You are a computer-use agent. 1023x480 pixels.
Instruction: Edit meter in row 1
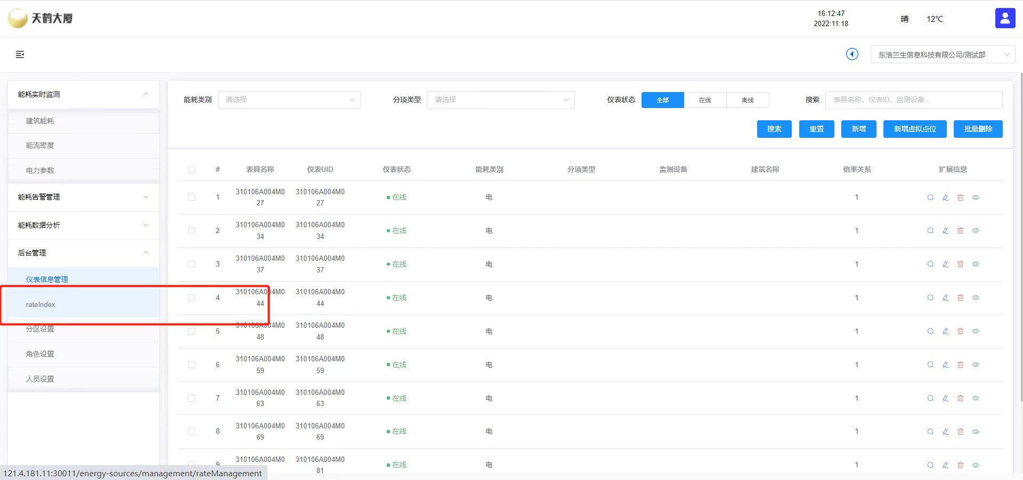[945, 197]
